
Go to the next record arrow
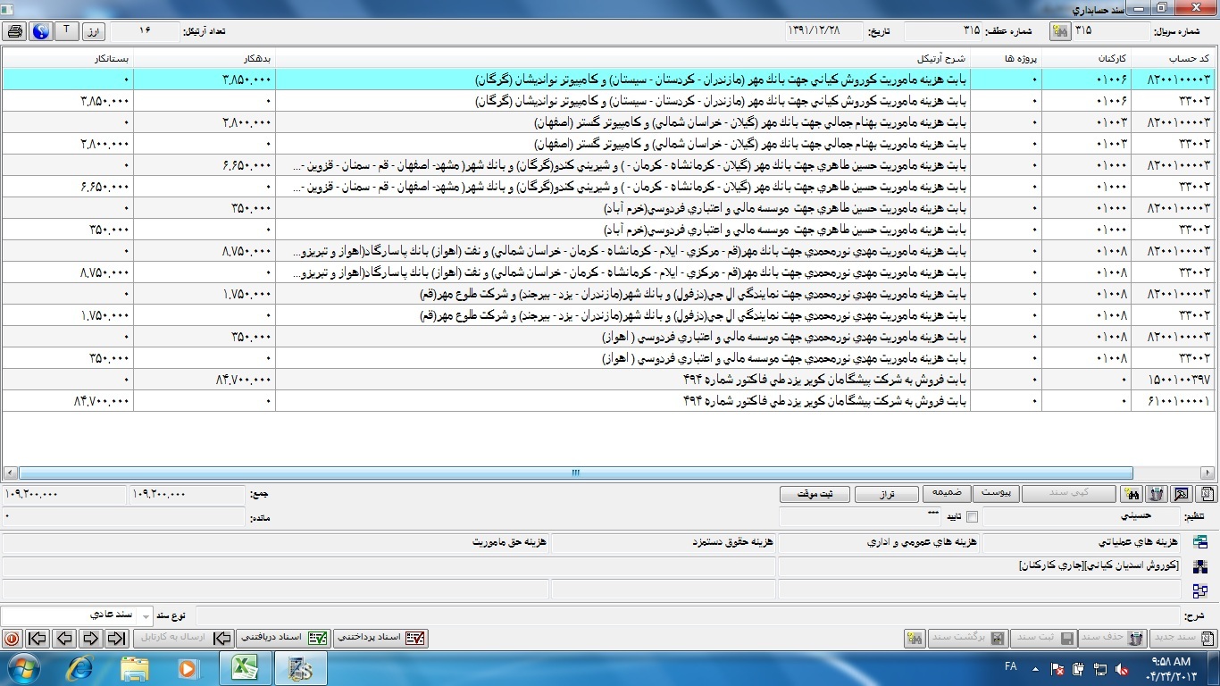pyautogui.click(x=89, y=639)
